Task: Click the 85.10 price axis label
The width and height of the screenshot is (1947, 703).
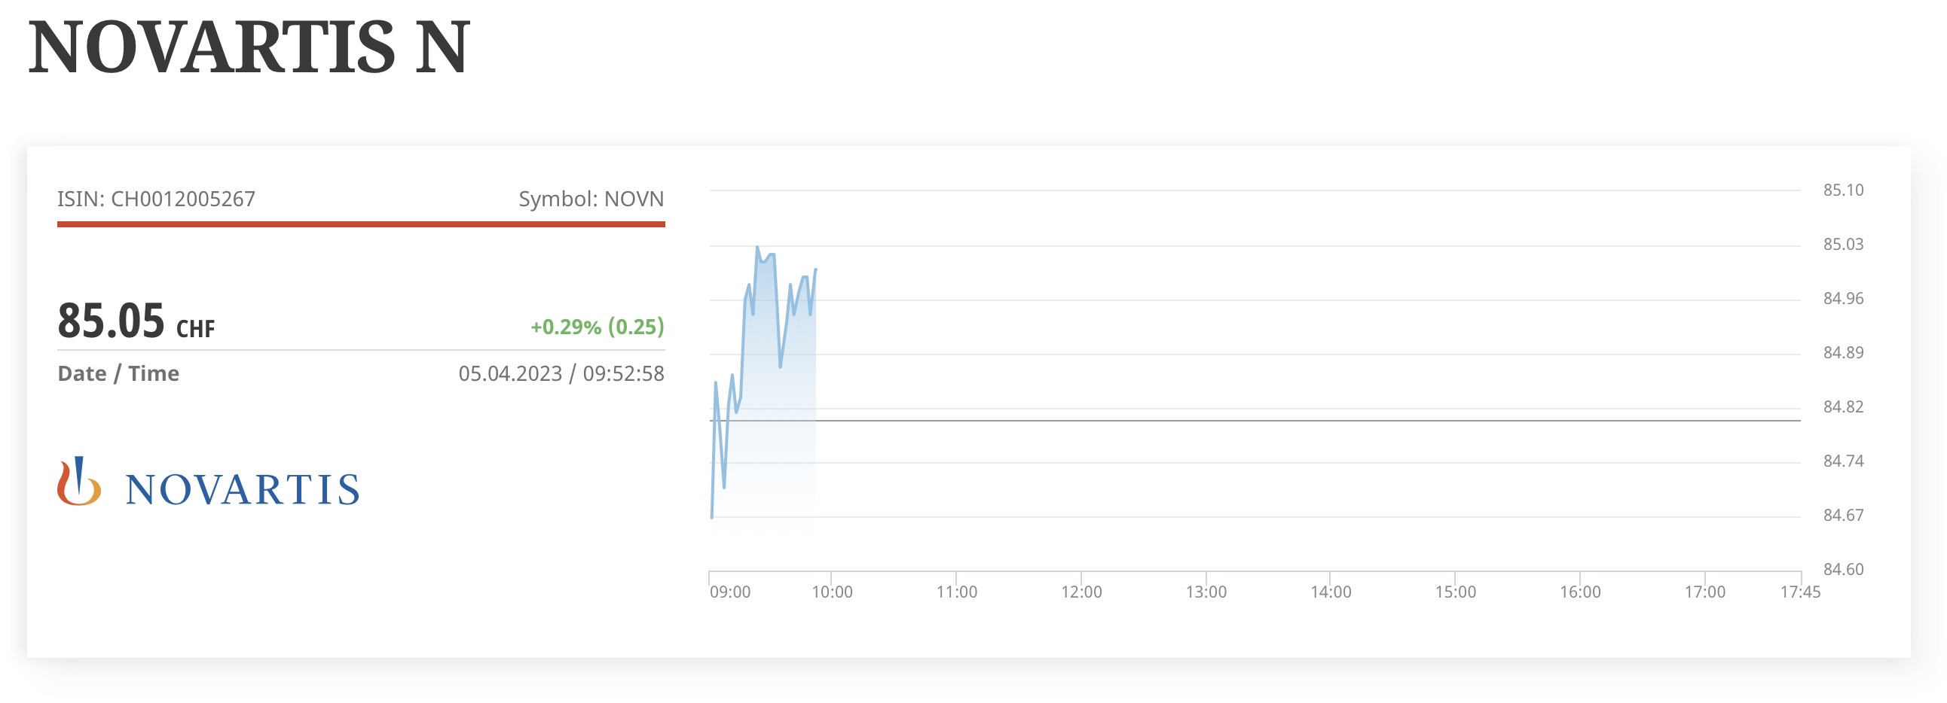Action: (x=1844, y=190)
